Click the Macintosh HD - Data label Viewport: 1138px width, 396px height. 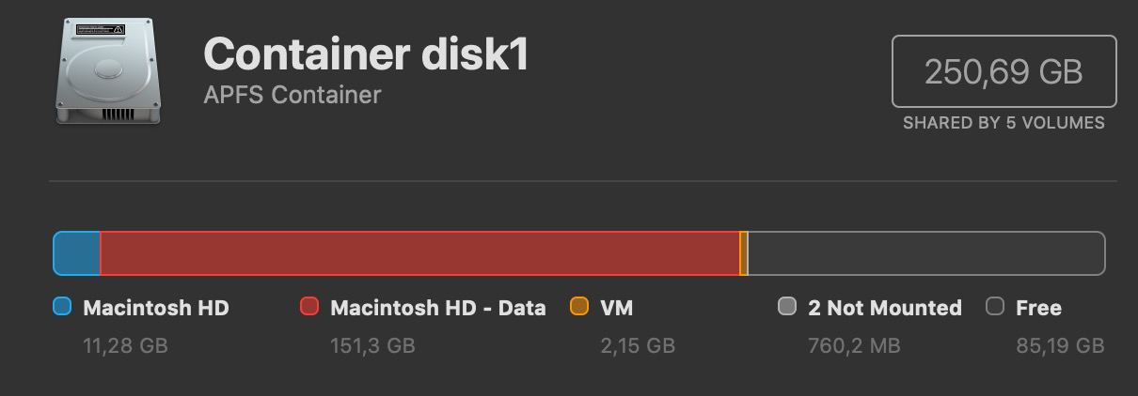coord(438,308)
